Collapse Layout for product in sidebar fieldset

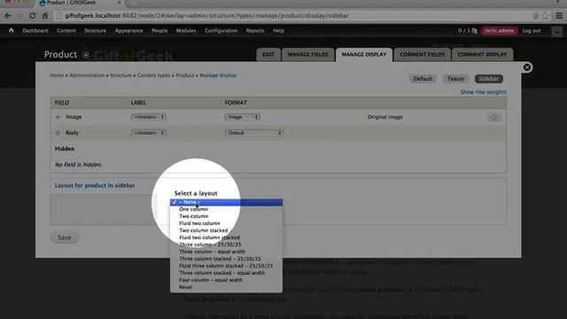95,185
